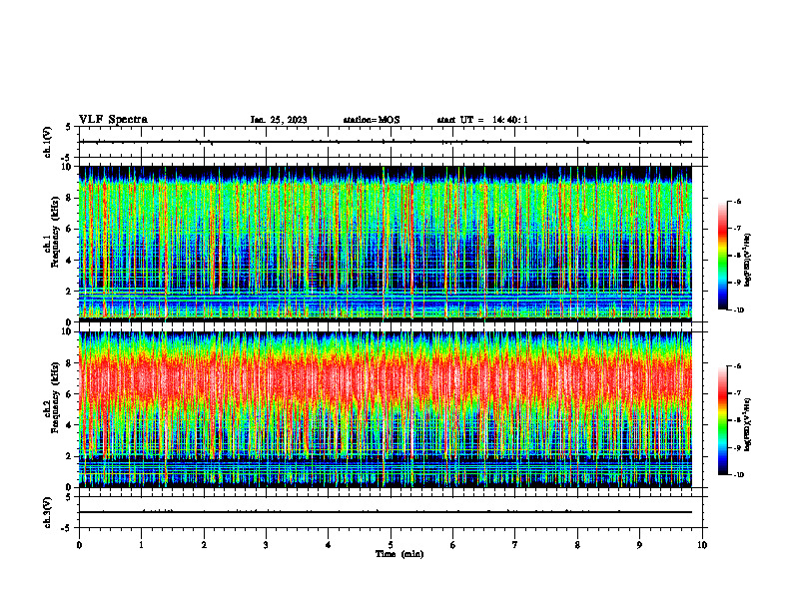The height and width of the screenshot is (611, 791).
Task: Click the ch.1 frequency axis "2" tick label
Action: 70,291
